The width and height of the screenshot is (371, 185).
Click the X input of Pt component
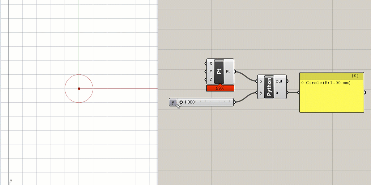[x=211, y=64]
